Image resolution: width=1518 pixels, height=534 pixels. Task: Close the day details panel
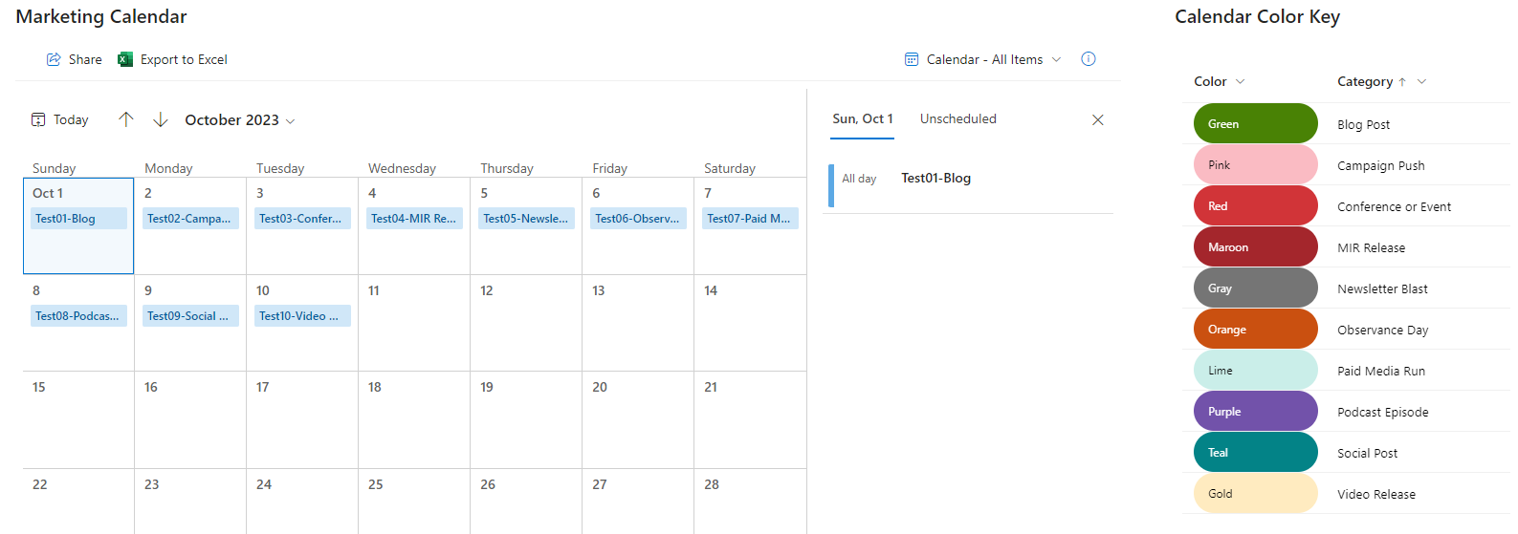pos(1097,119)
